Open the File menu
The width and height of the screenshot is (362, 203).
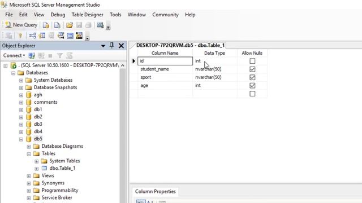(x=9, y=15)
